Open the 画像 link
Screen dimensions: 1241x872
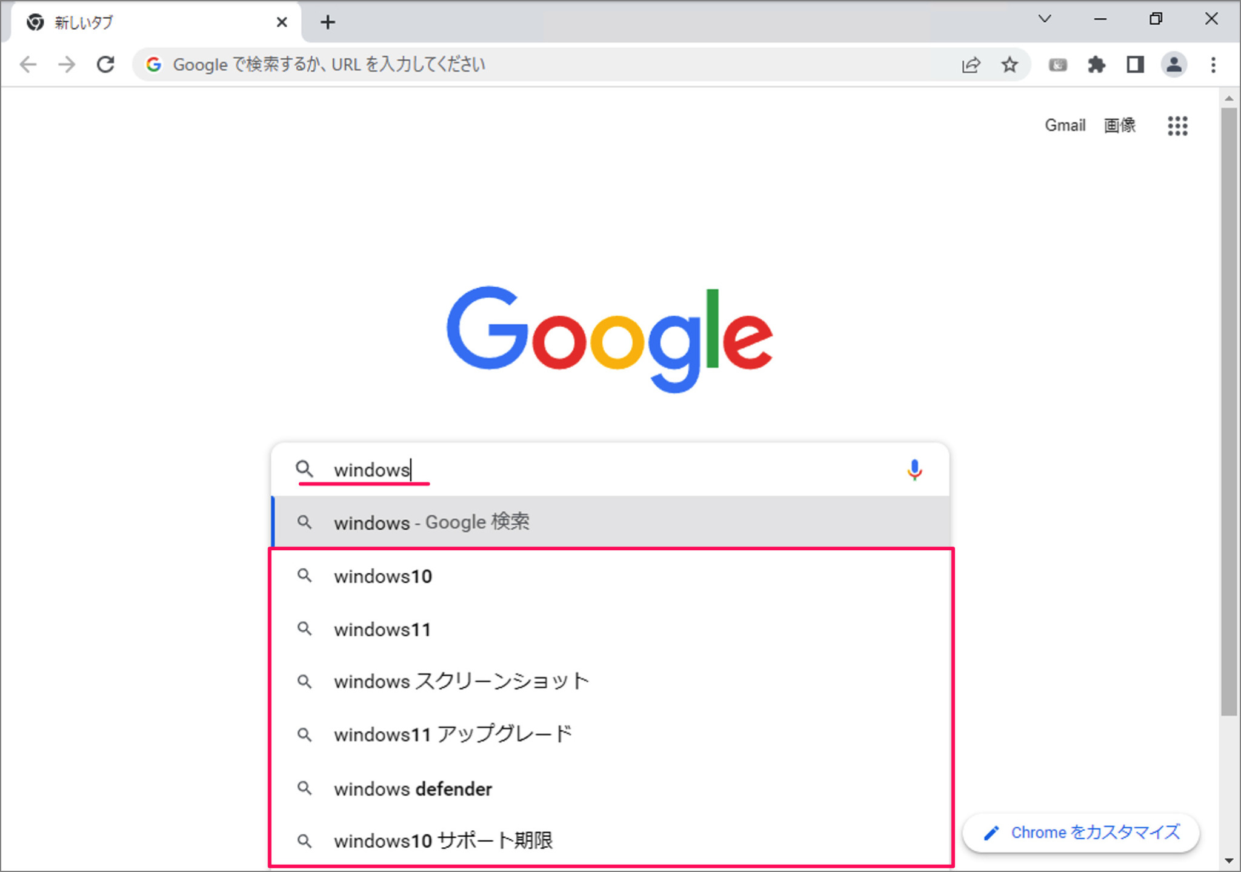[1119, 125]
